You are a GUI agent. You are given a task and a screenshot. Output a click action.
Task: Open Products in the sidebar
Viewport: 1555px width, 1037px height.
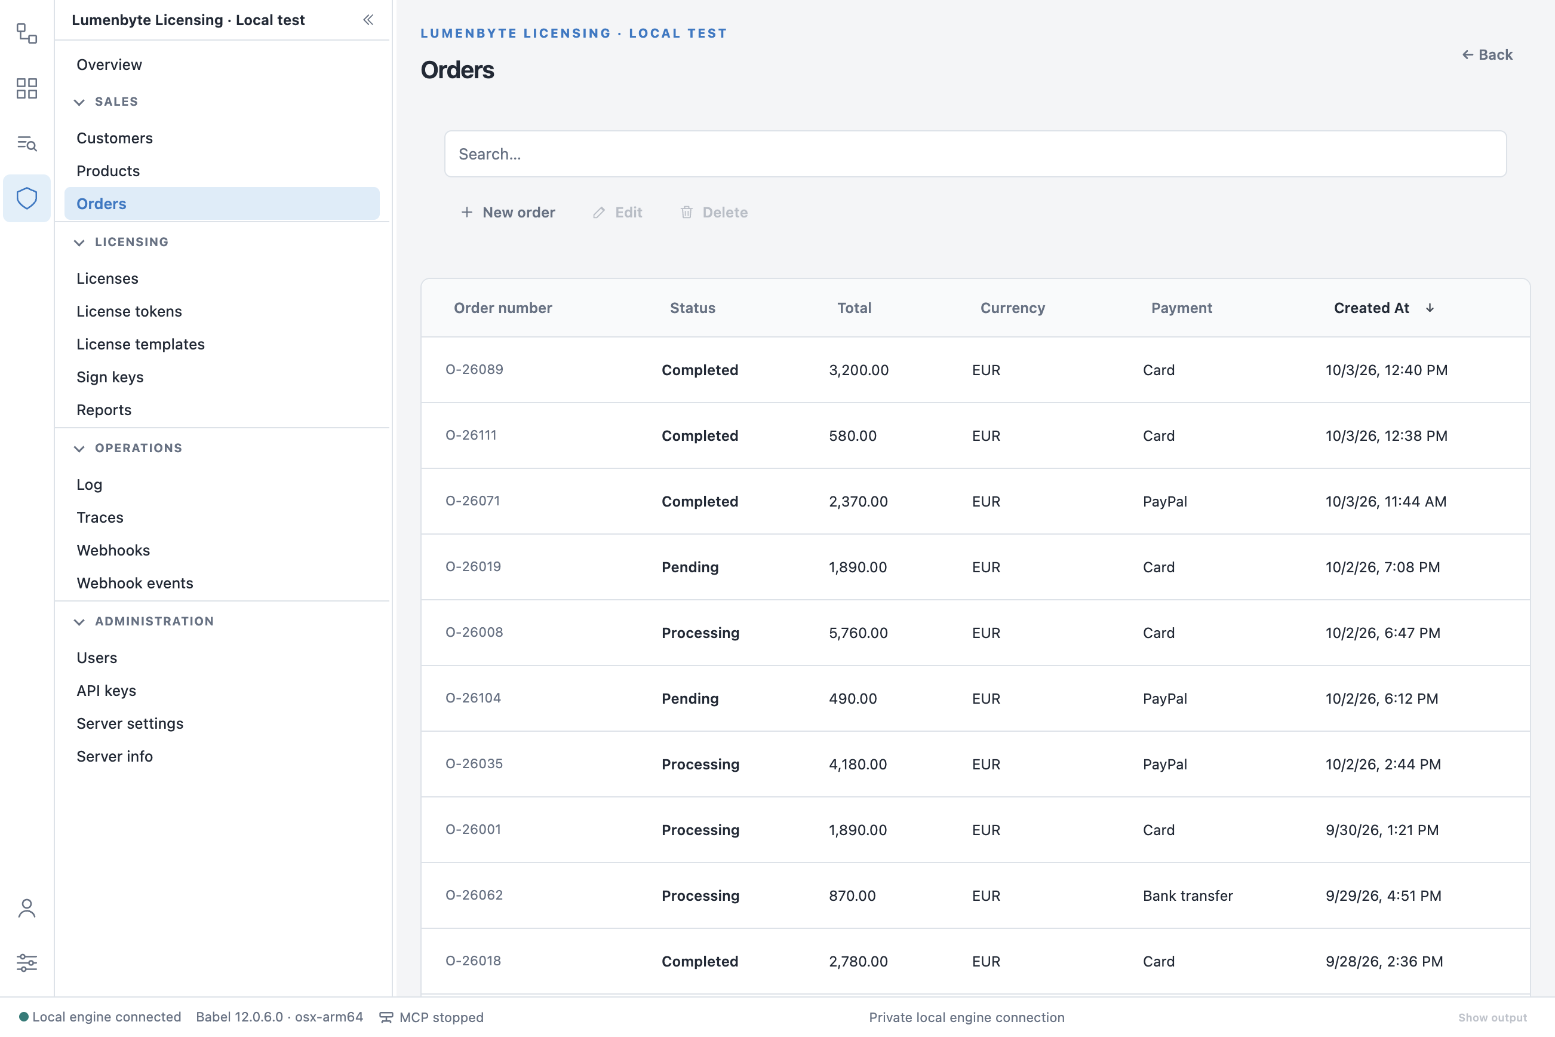coord(222,171)
